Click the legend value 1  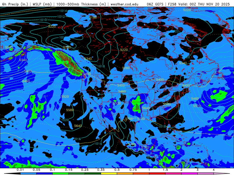click(x=149, y=170)
